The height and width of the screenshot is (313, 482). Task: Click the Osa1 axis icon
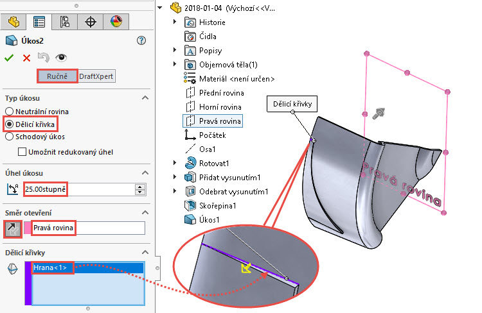[x=190, y=149]
